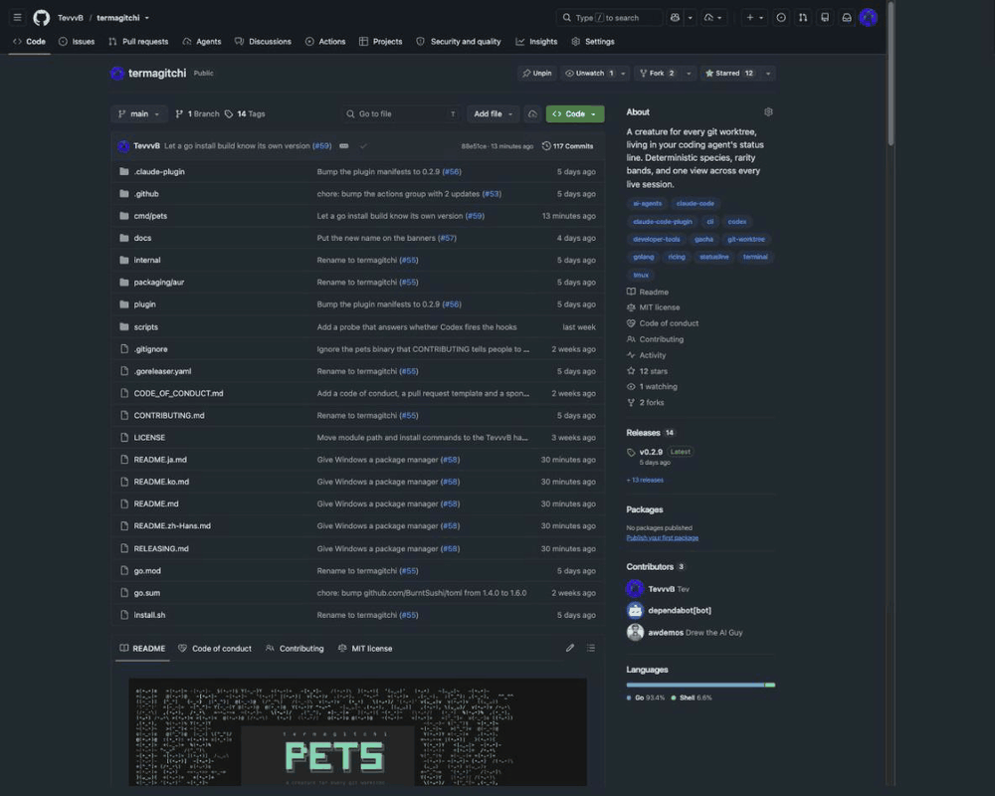Expand the Fork options arrow
Screen dimensions: 995x796
[689, 73]
